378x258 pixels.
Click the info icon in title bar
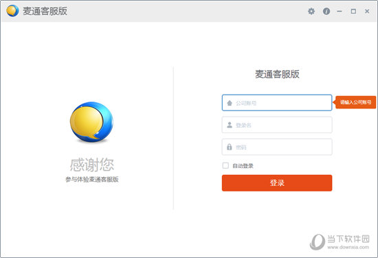(x=326, y=11)
